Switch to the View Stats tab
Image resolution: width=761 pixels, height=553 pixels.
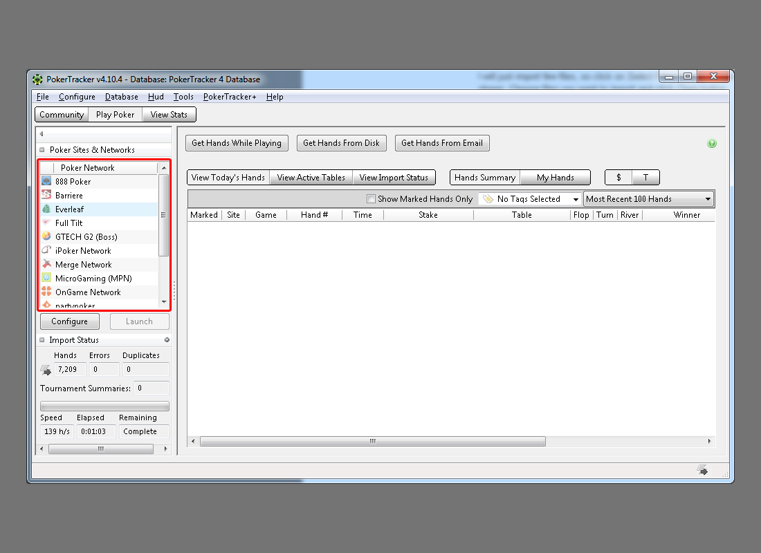[169, 115]
